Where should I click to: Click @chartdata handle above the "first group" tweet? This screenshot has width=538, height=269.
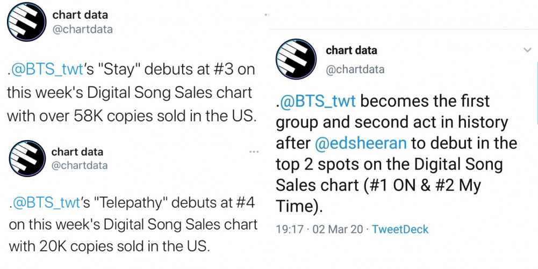pos(355,69)
